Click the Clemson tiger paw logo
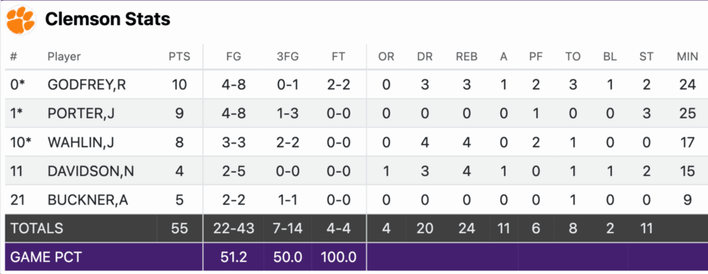This screenshot has width=708, height=274. tap(21, 20)
